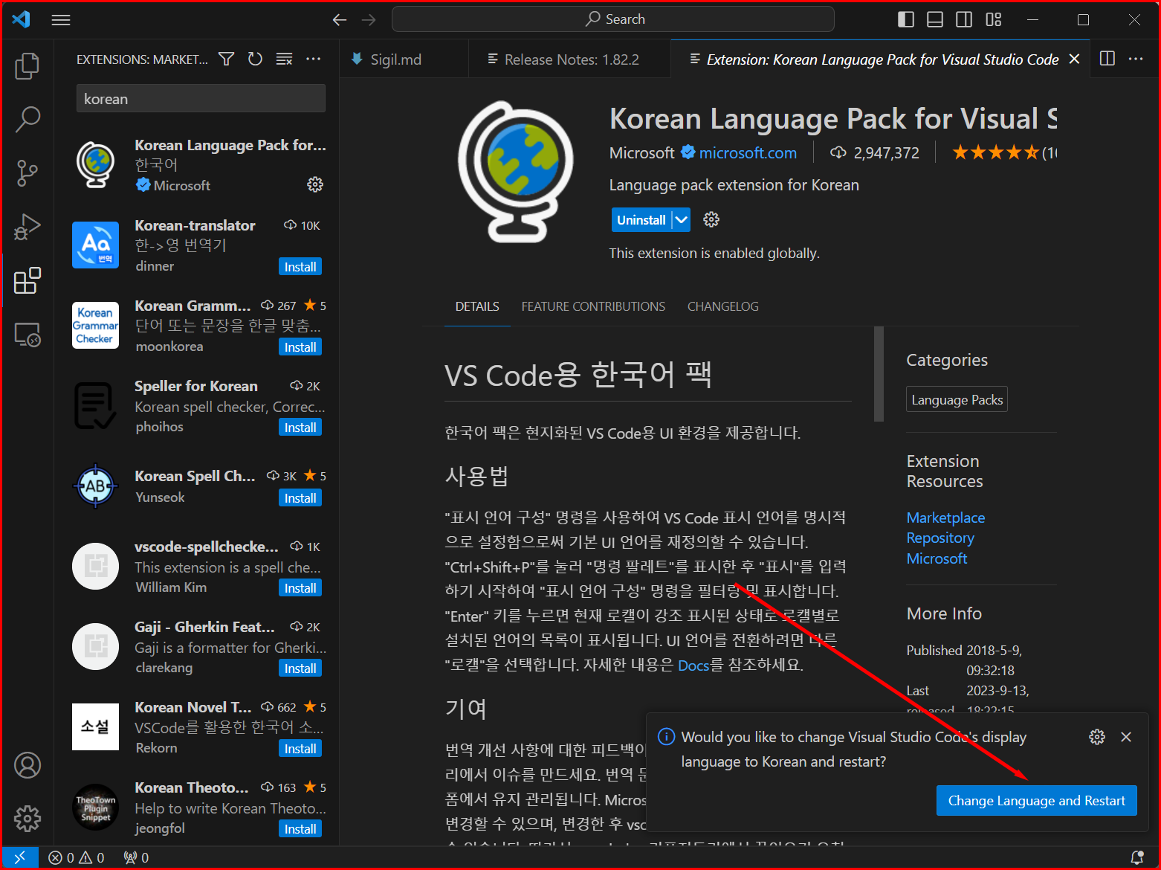Toggle the primary side bar layout icon

click(906, 19)
